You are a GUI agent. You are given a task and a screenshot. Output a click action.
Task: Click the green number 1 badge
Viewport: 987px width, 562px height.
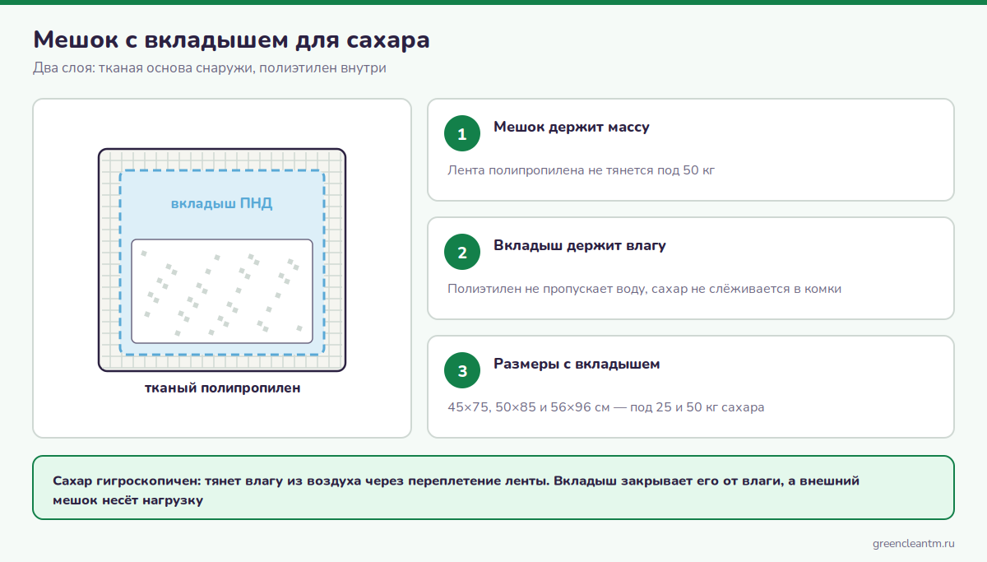pos(462,133)
